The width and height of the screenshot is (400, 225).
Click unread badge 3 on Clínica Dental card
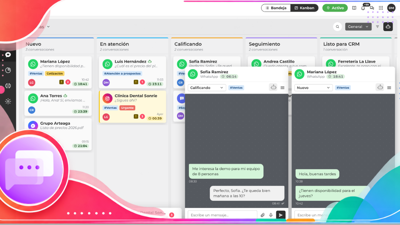(x=142, y=117)
